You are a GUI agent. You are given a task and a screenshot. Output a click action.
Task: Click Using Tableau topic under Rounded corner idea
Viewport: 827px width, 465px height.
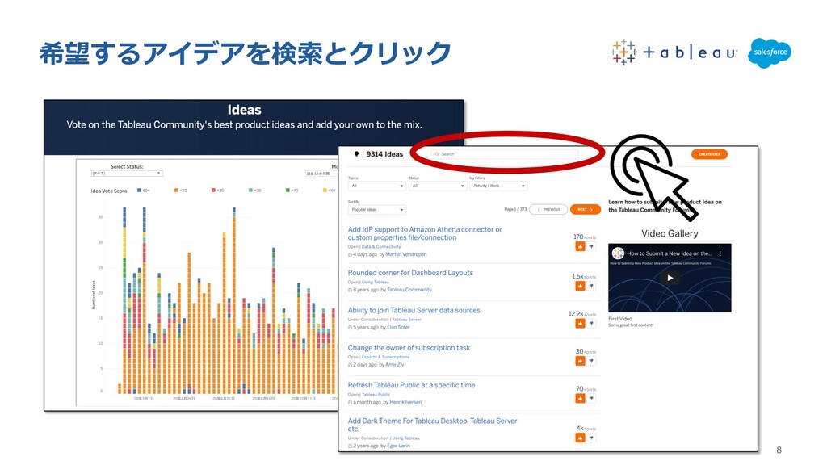click(x=375, y=282)
